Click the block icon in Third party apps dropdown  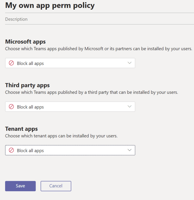(11, 107)
